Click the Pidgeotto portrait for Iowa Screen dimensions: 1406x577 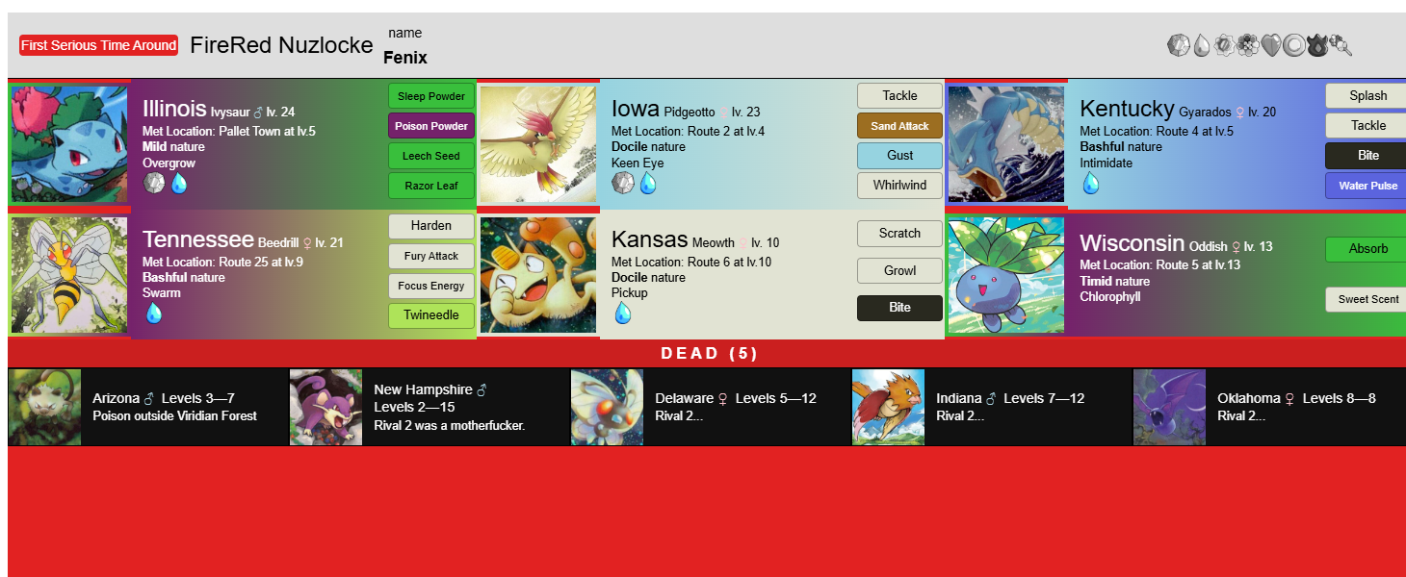point(538,144)
